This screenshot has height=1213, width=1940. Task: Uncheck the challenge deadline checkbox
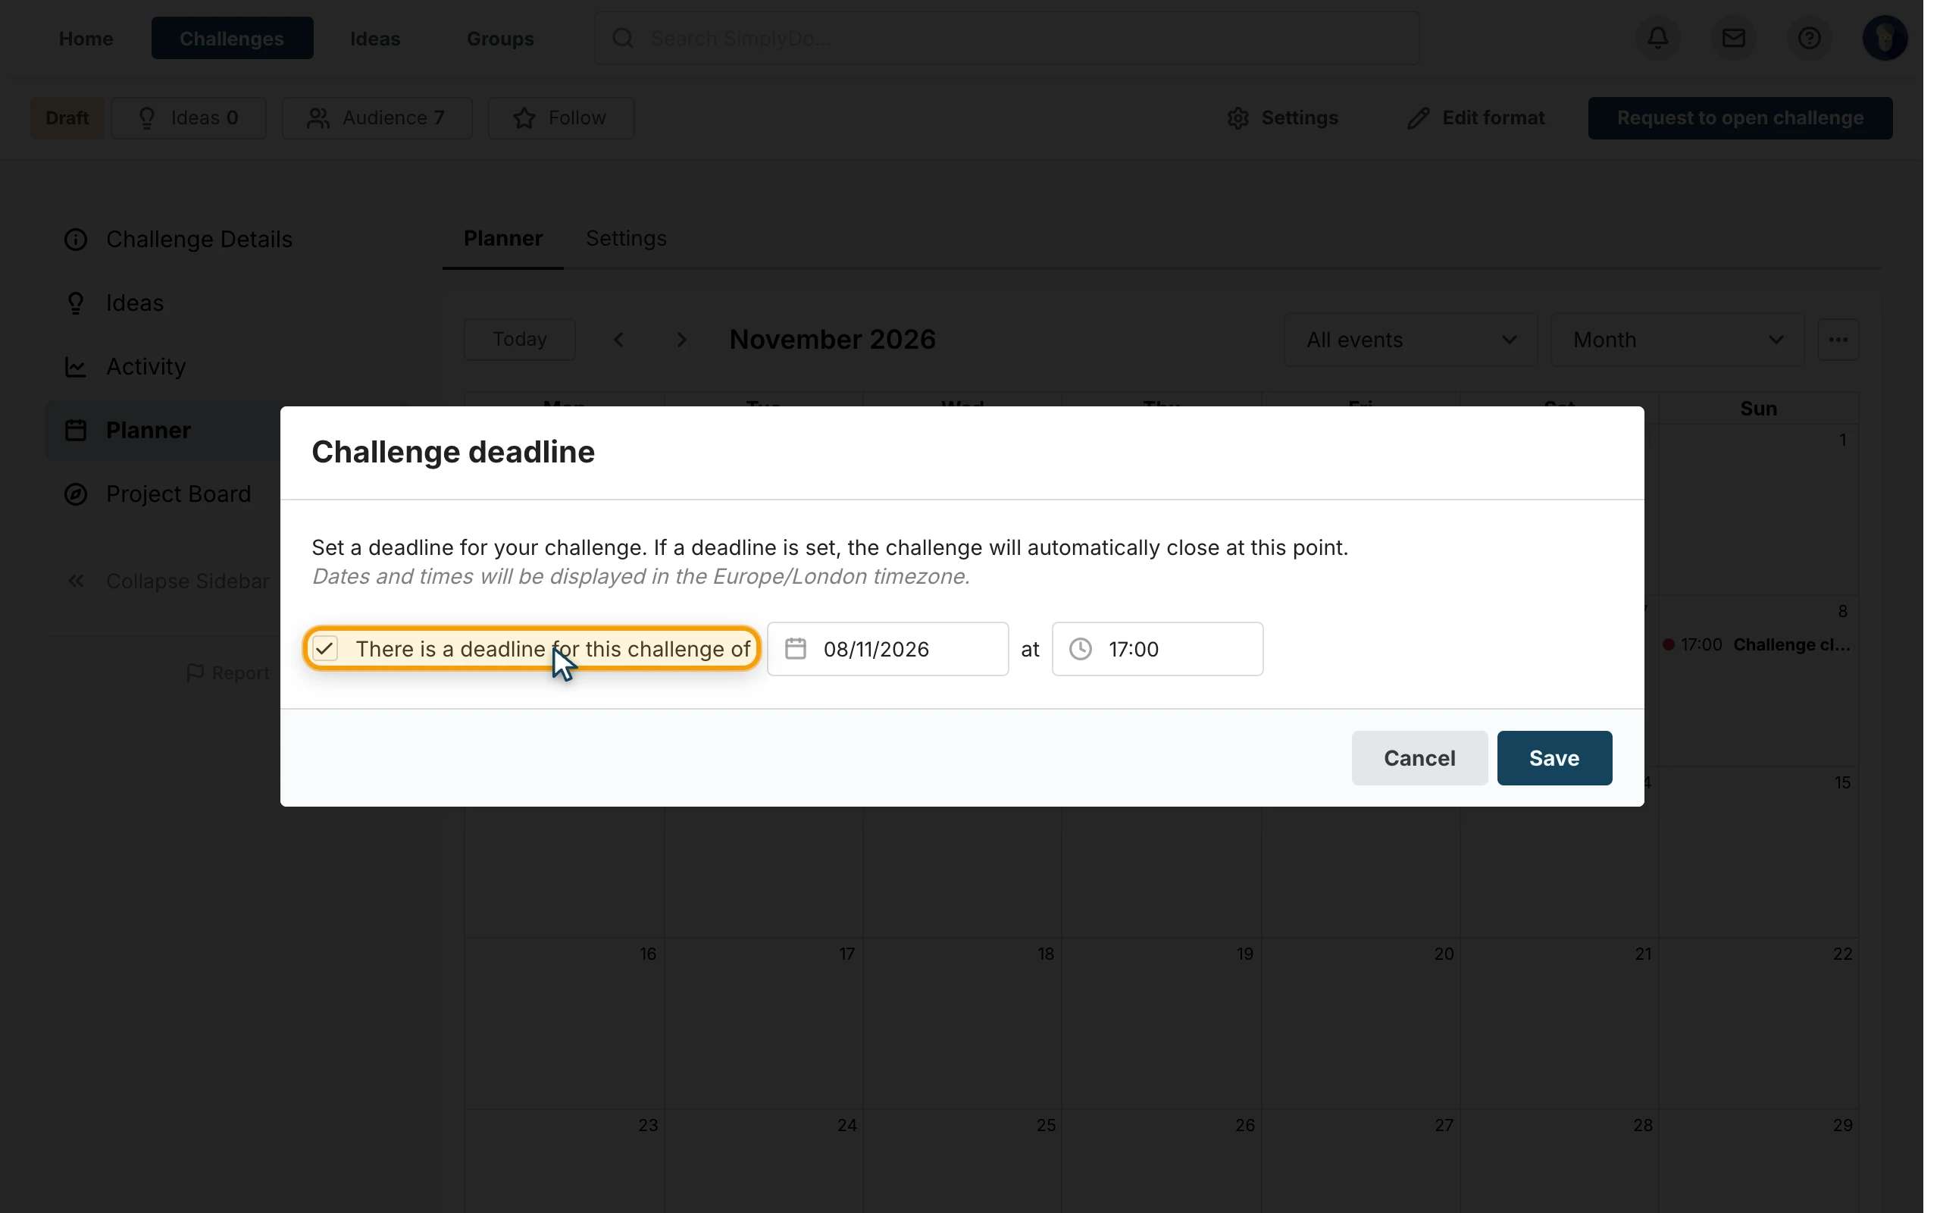pyautogui.click(x=325, y=648)
